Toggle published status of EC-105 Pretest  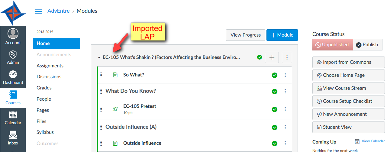coord(274,109)
